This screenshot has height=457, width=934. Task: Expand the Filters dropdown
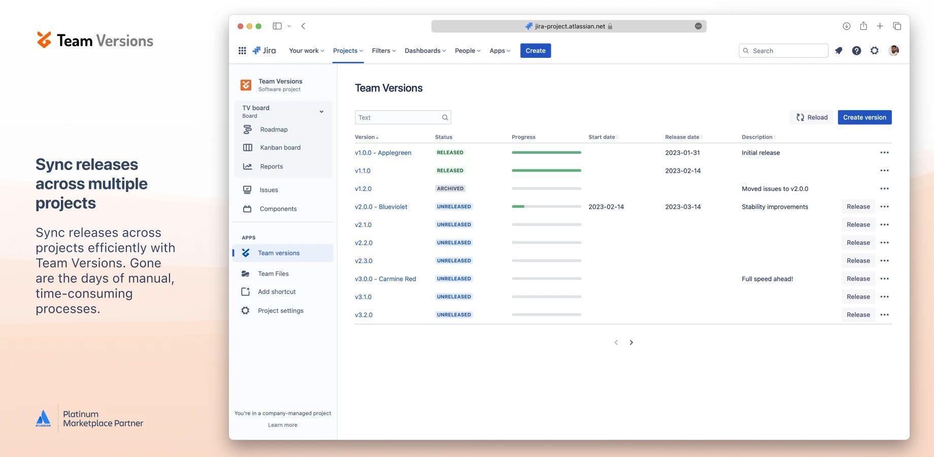383,51
